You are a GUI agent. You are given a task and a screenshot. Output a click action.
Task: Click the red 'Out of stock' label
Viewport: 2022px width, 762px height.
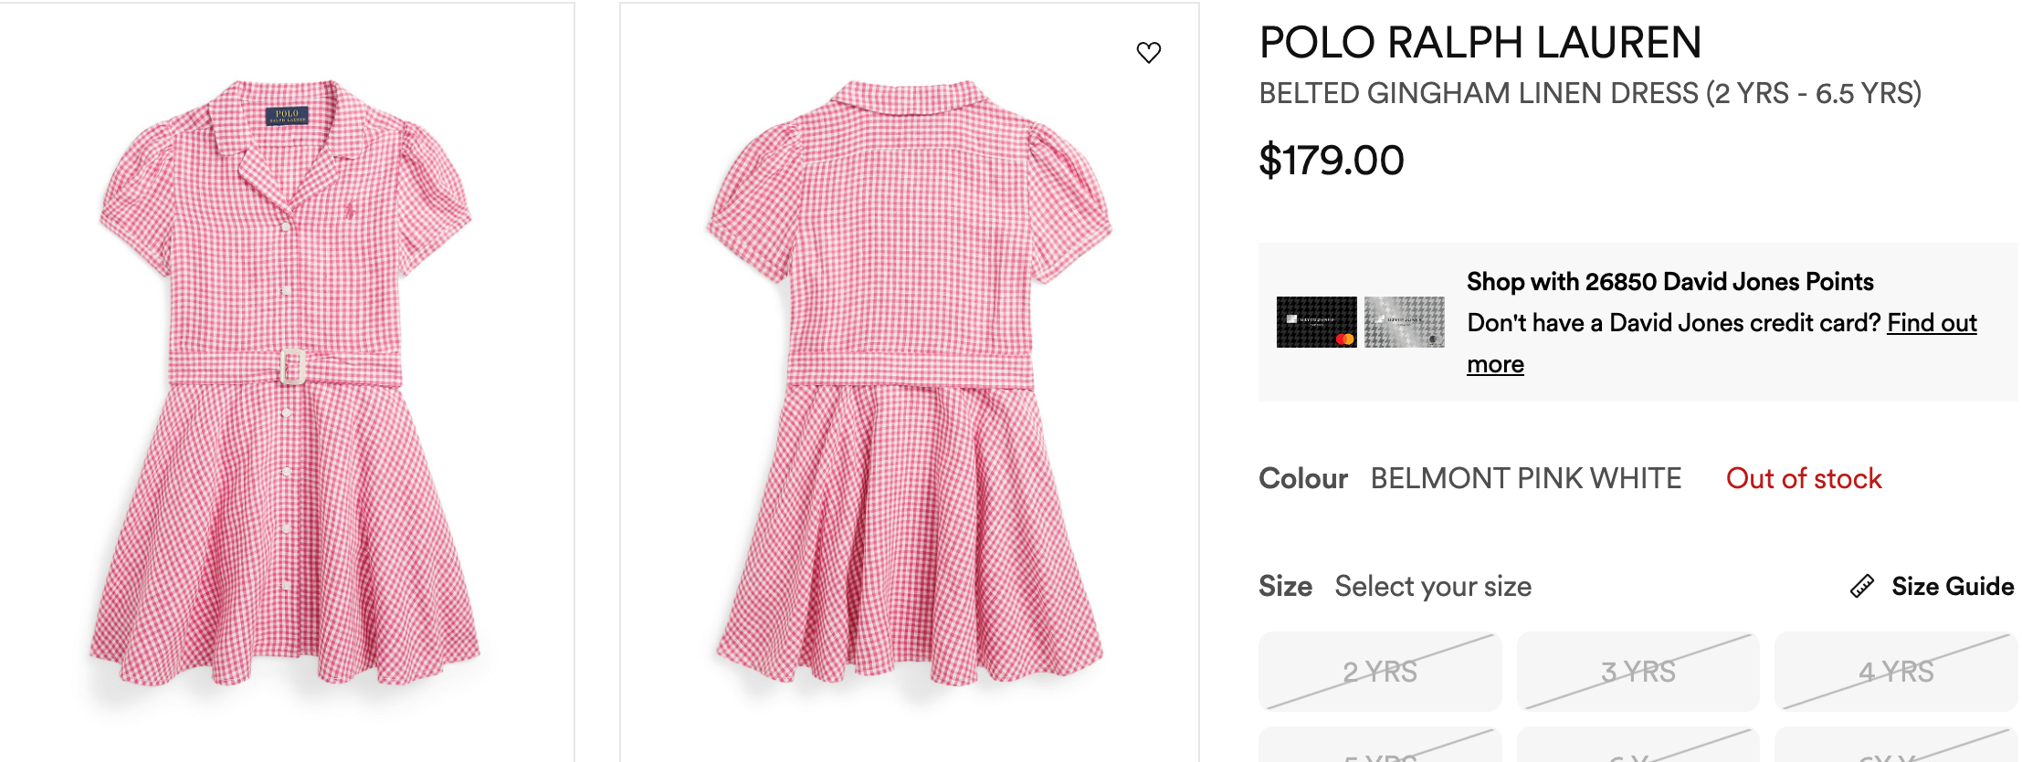[1803, 478]
